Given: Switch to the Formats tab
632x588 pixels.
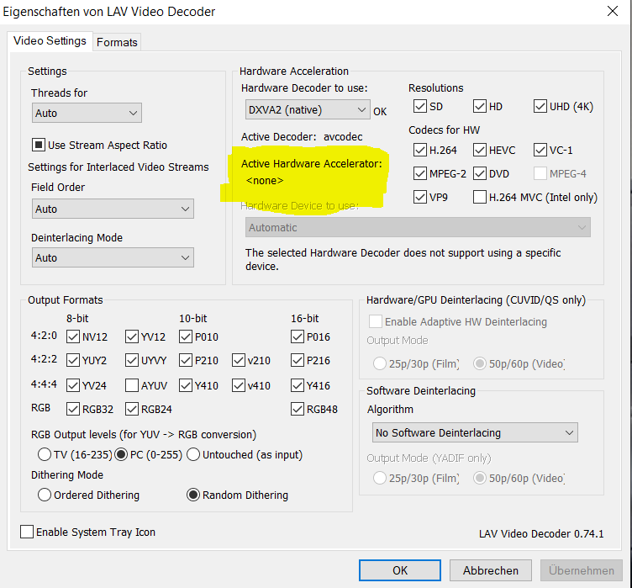Looking at the screenshot, I should point(117,42).
